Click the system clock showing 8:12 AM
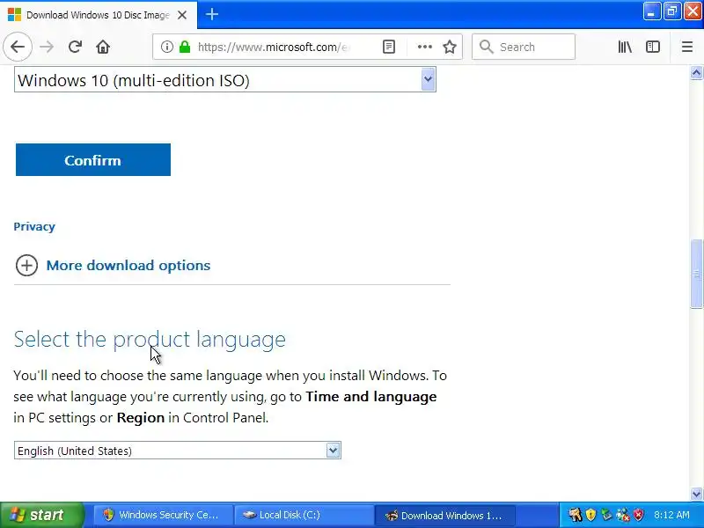This screenshot has width=704, height=528. 671,515
